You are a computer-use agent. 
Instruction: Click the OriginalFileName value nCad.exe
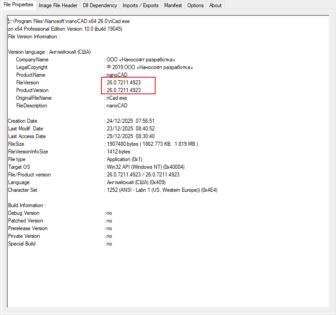pos(116,98)
